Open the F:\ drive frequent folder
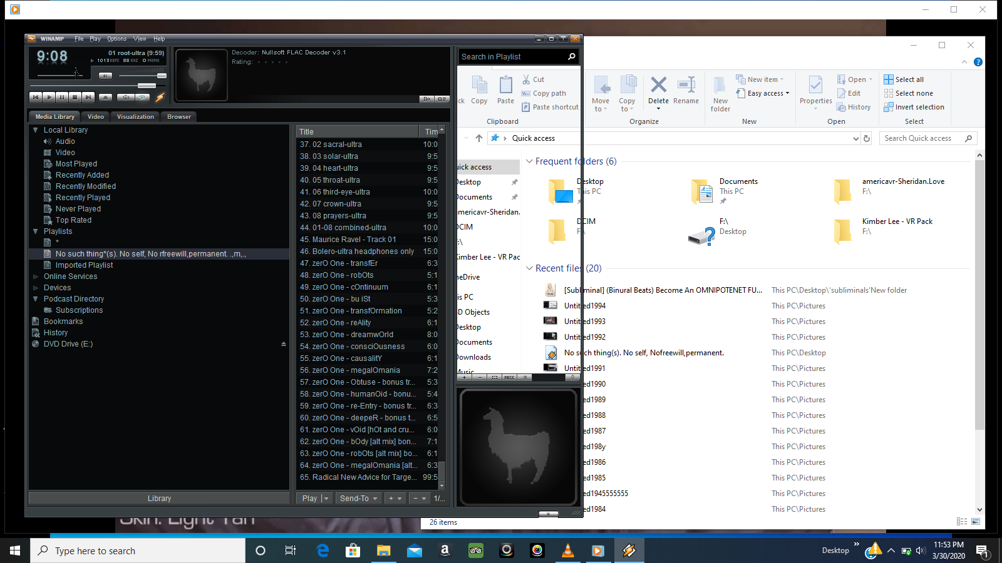The width and height of the screenshot is (1002, 563). tap(723, 231)
